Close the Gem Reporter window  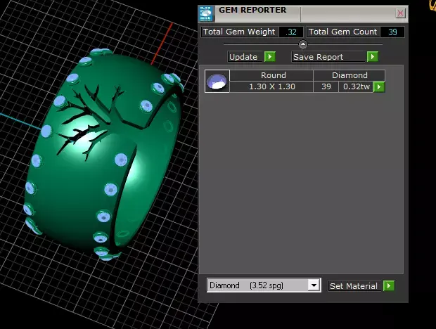pyautogui.click(x=400, y=13)
